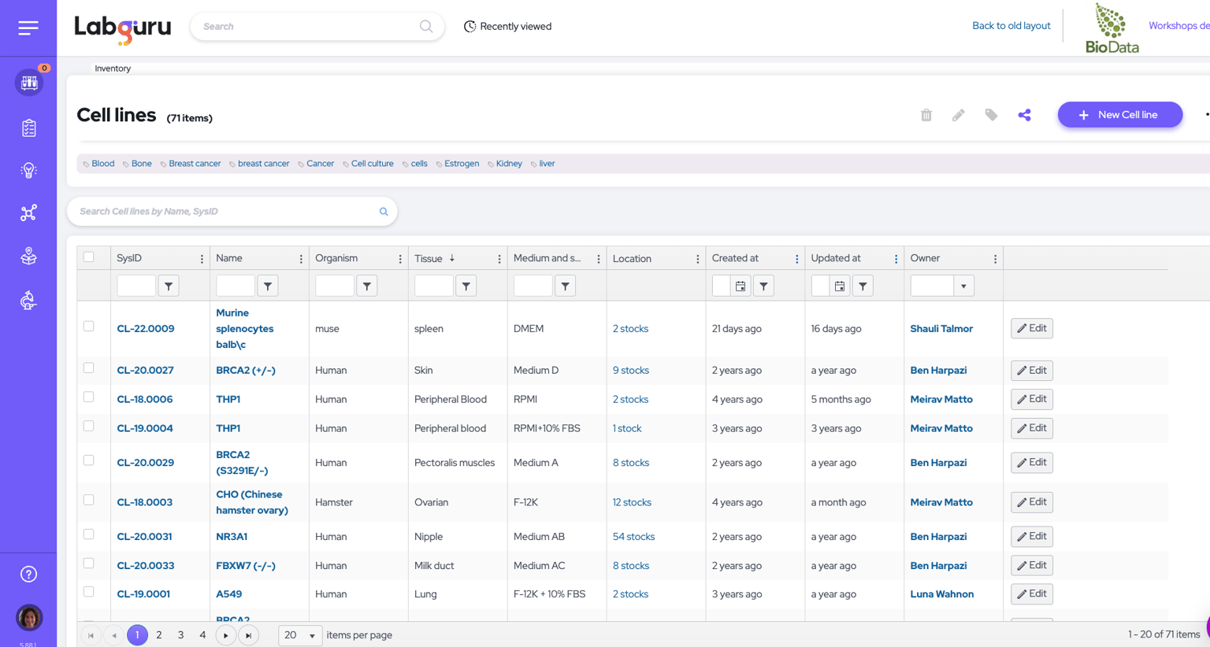Check the box for CL-20.0027 row

(89, 368)
